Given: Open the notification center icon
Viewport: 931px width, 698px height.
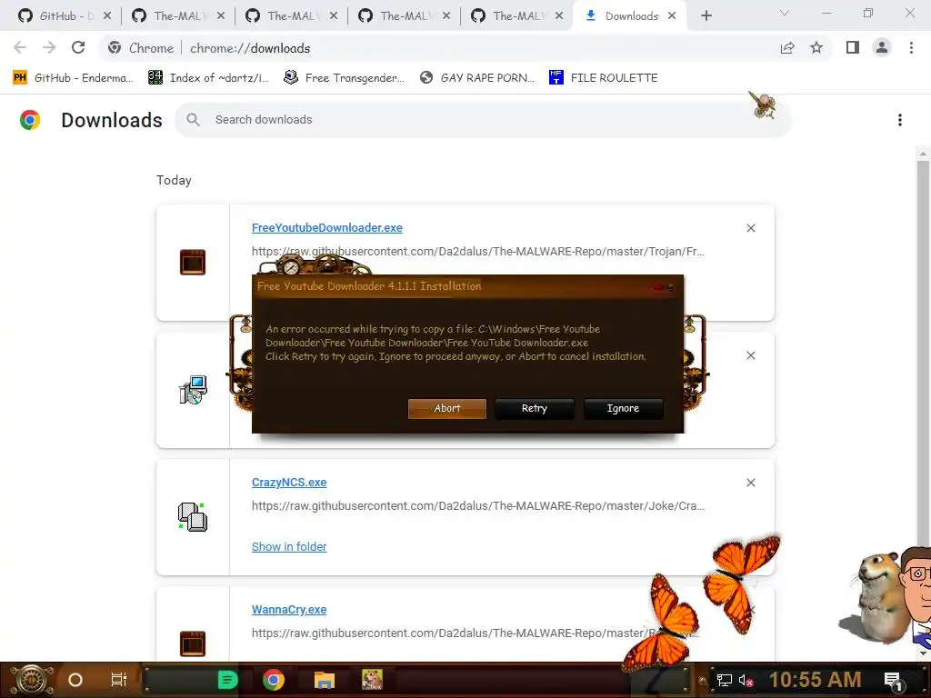Looking at the screenshot, I should point(893,680).
